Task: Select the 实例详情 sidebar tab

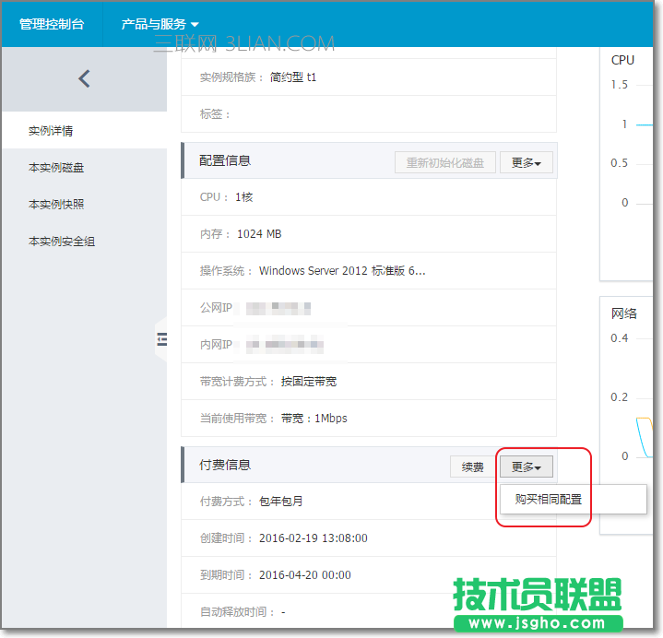Action: (x=51, y=131)
